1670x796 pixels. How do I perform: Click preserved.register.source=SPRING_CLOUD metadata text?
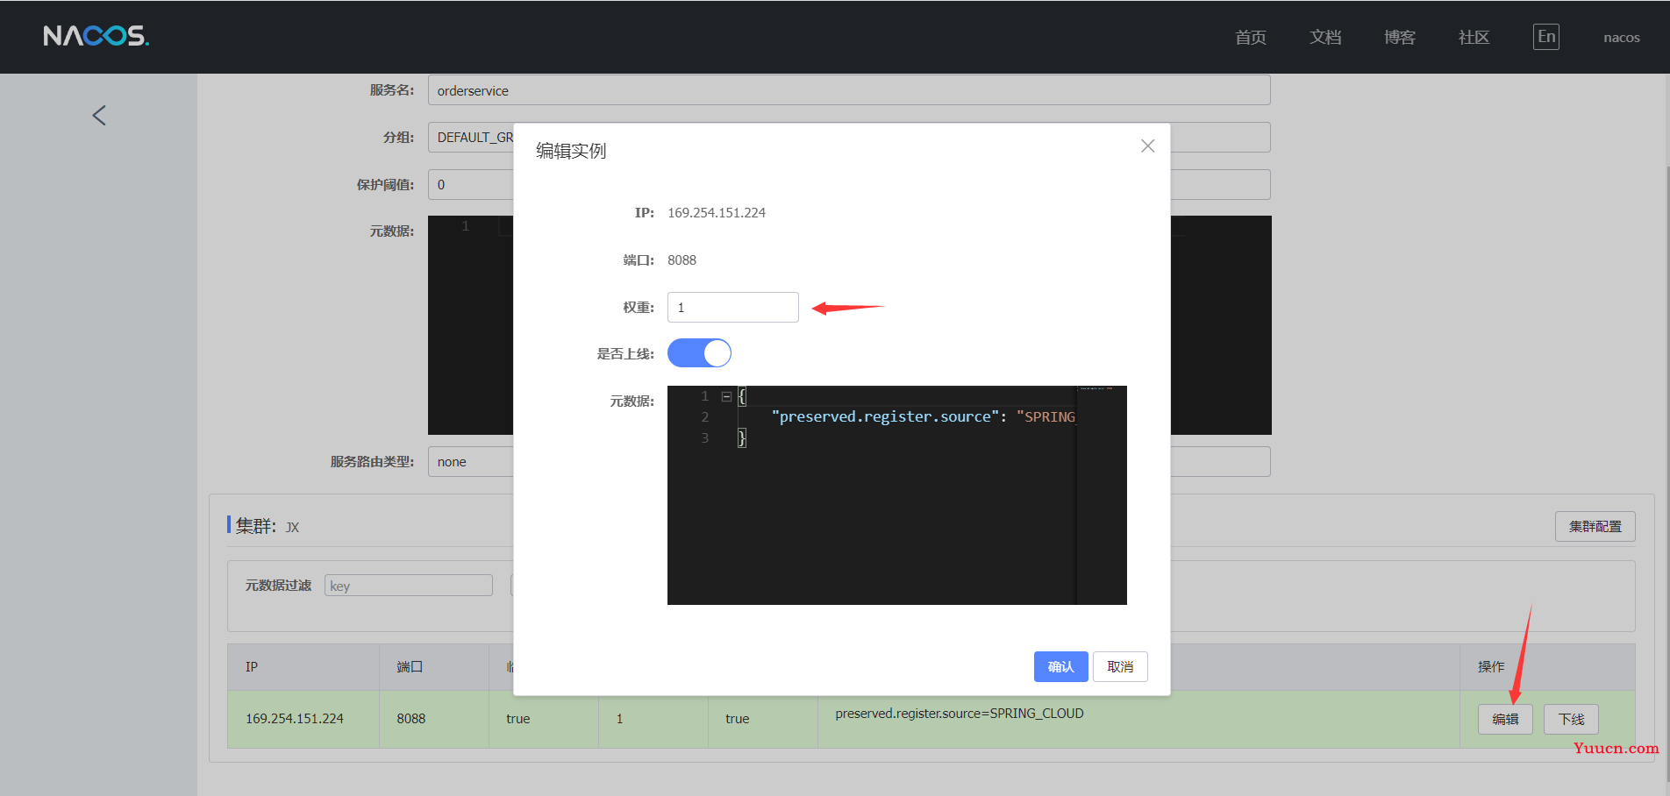tap(960, 714)
